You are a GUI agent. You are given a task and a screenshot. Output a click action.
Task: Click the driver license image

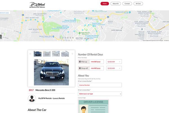93,107
